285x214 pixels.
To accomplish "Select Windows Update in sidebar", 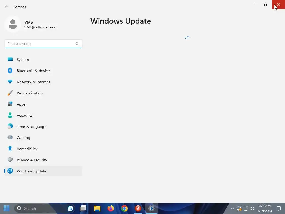I will pos(43,171).
